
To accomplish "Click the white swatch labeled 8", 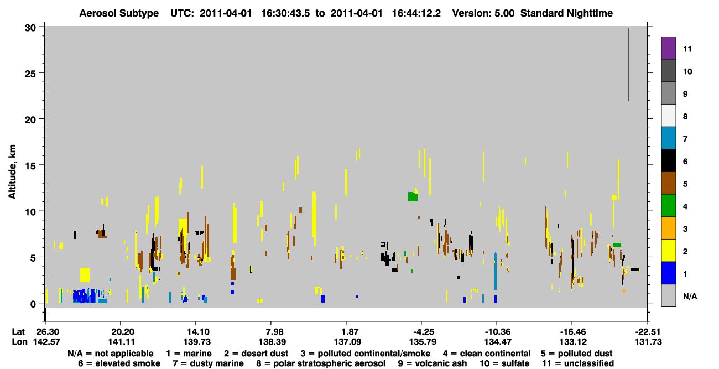I will [669, 116].
